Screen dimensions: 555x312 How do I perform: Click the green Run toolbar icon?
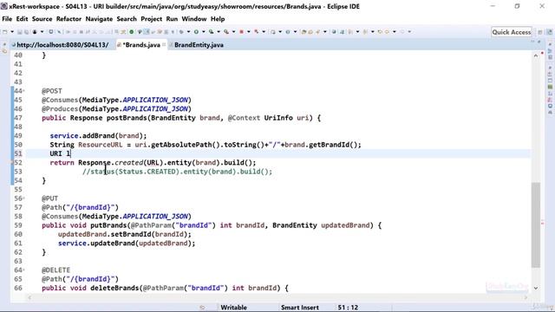coord(196,32)
